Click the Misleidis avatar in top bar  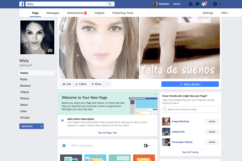tap(155, 4)
